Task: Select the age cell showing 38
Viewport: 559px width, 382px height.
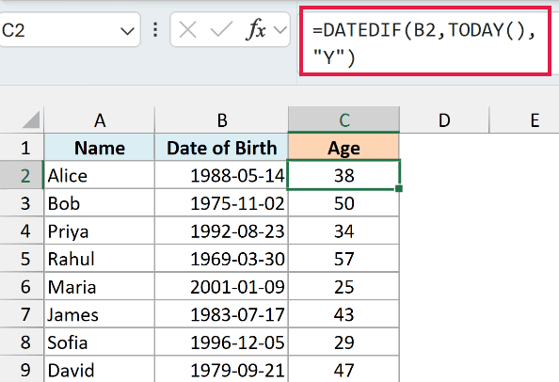Action: (x=343, y=175)
